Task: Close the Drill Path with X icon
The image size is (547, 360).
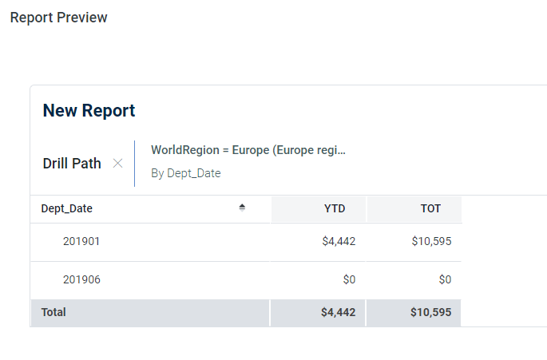Action: [117, 164]
